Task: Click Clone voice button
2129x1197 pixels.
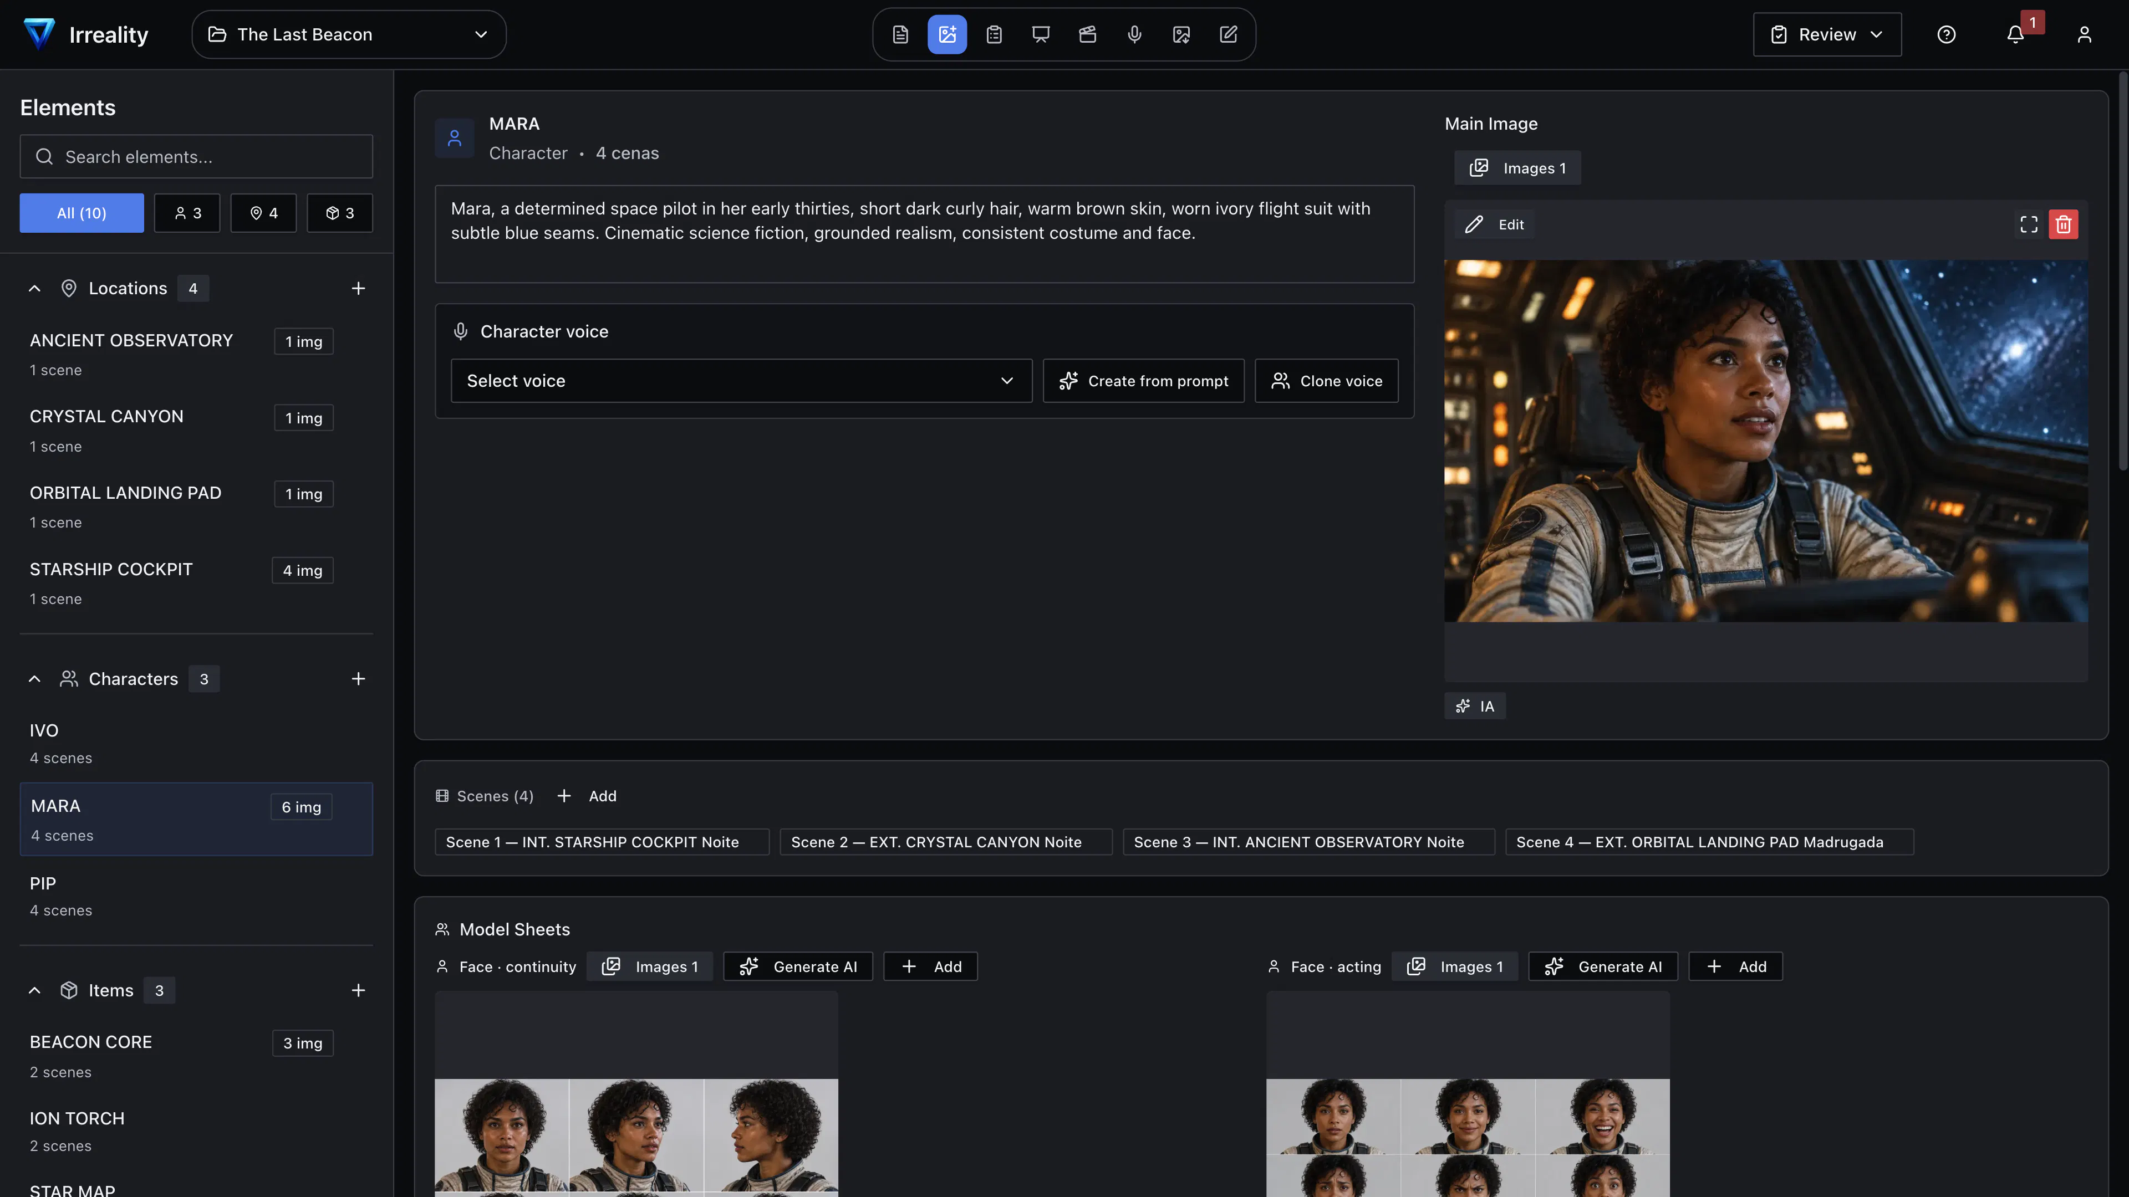Action: 1327,381
